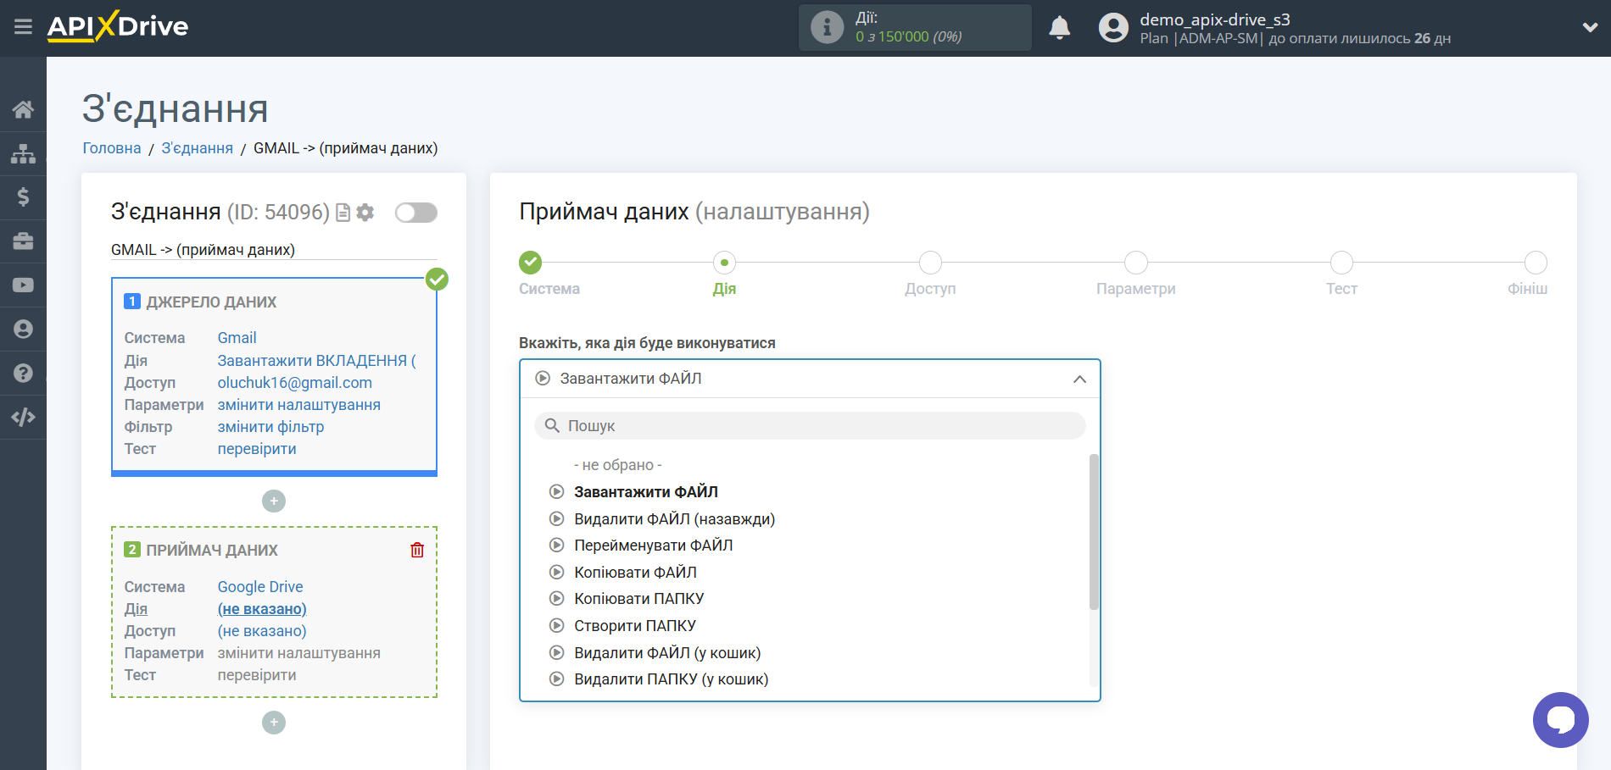
Task: Click the dropdown list scrollbar
Action: click(1094, 532)
